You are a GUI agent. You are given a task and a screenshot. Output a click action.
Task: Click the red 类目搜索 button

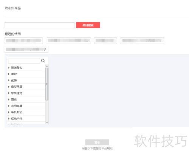[88, 25]
